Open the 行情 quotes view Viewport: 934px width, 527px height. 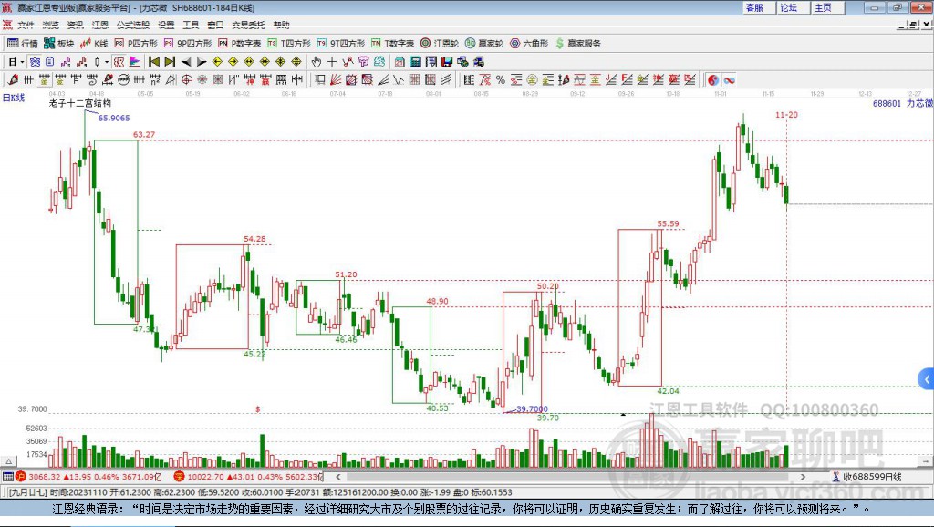23,44
